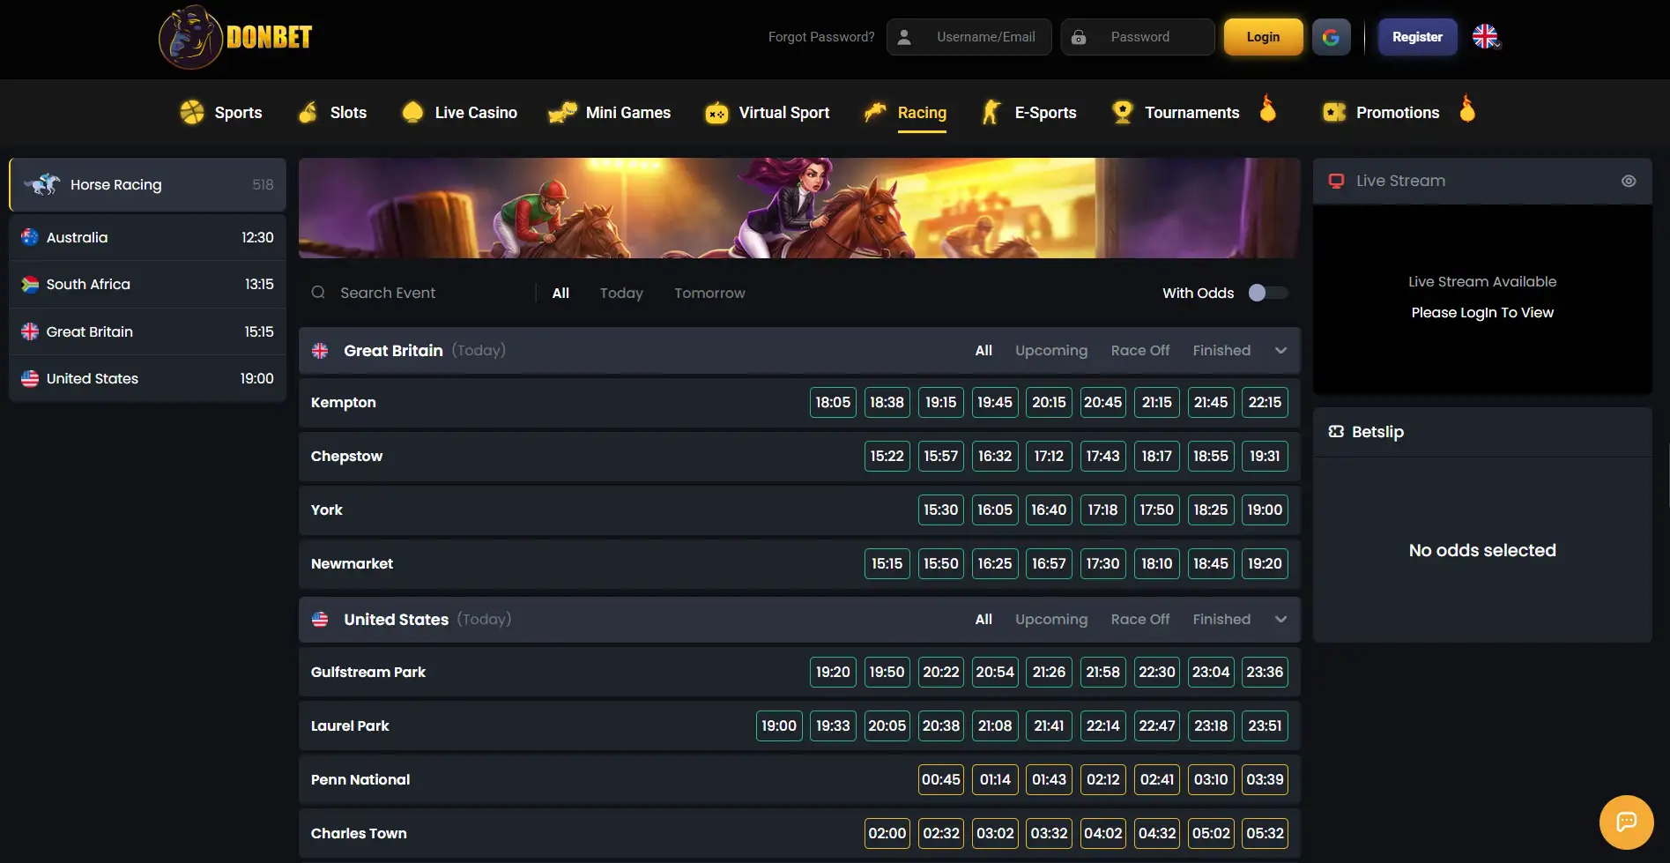
Task: Open the UK flag language selector
Action: point(1486,37)
